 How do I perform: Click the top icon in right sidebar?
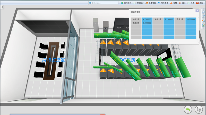203,11
